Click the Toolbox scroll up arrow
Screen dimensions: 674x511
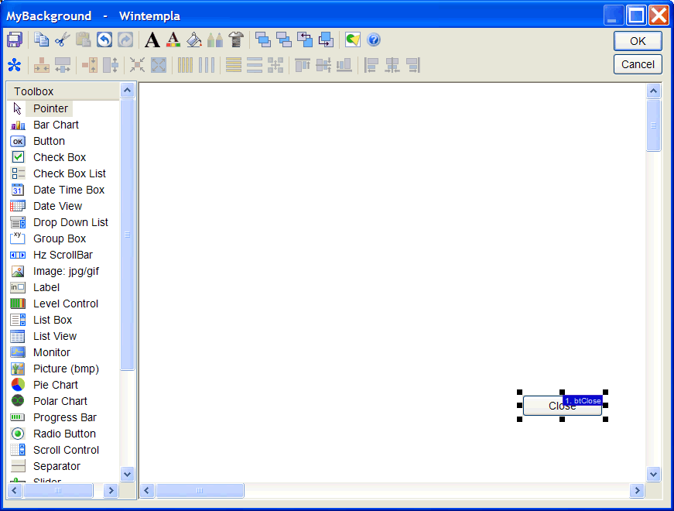click(127, 91)
